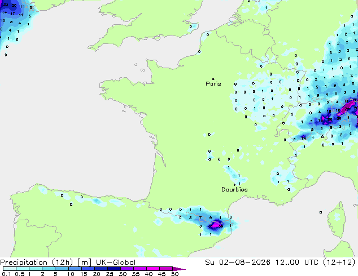Click the '0.5' legend scale value

click(19, 274)
